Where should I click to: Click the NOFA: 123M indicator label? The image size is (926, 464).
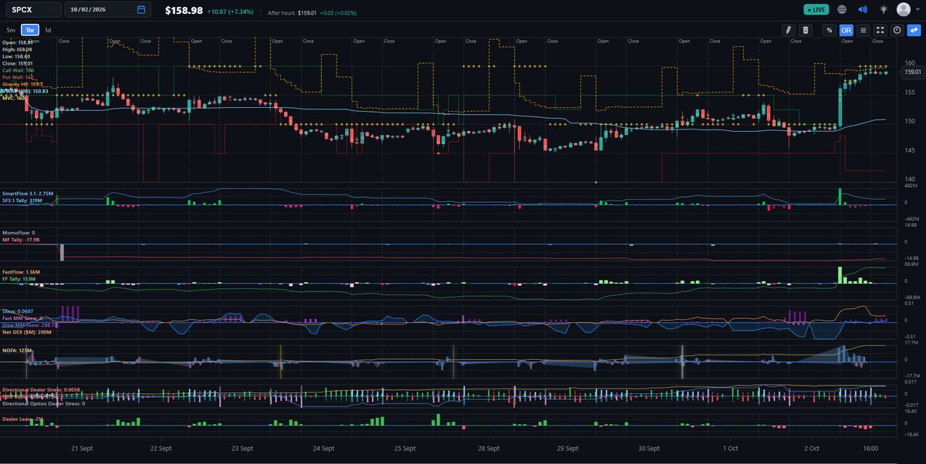click(17, 351)
